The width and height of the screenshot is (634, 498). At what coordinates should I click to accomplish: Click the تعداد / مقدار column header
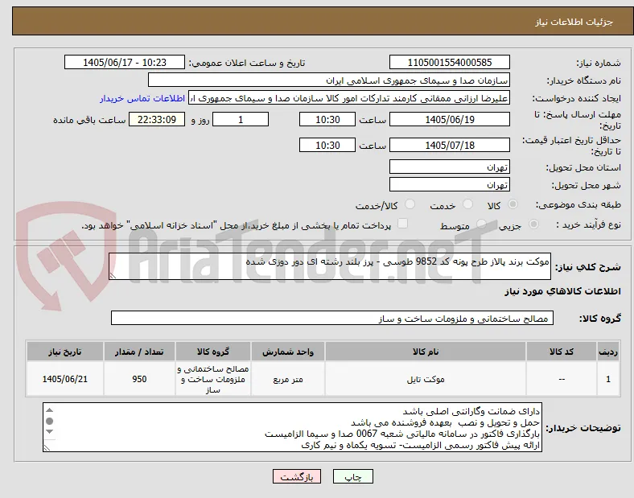point(139,352)
